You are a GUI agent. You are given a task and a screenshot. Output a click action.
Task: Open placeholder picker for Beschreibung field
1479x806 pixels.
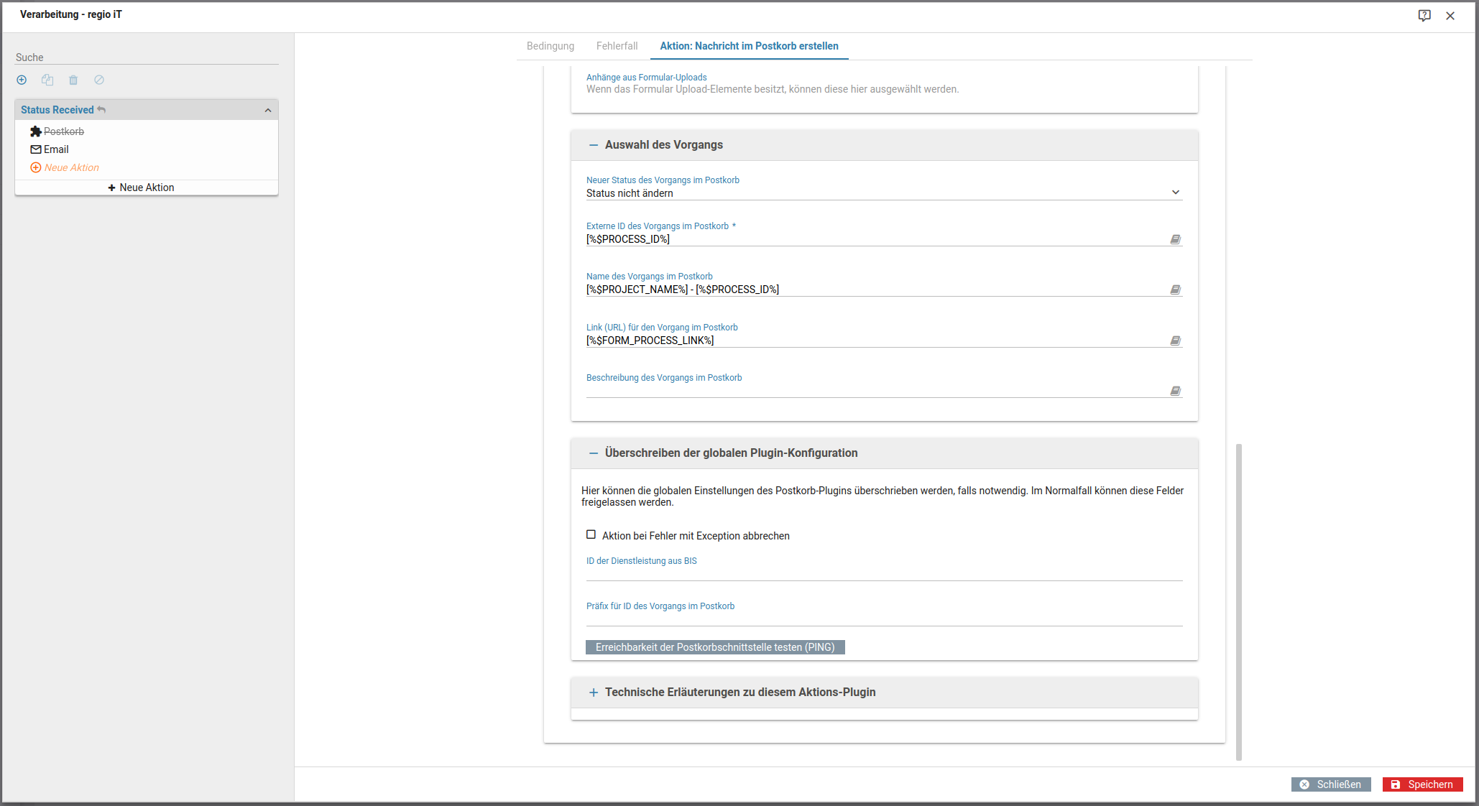pos(1175,391)
